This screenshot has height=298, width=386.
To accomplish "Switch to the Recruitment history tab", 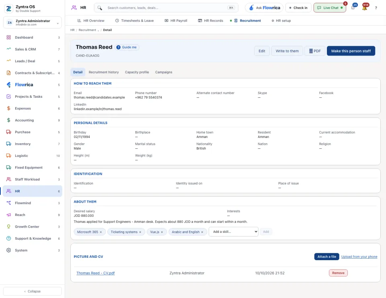I will tap(104, 72).
